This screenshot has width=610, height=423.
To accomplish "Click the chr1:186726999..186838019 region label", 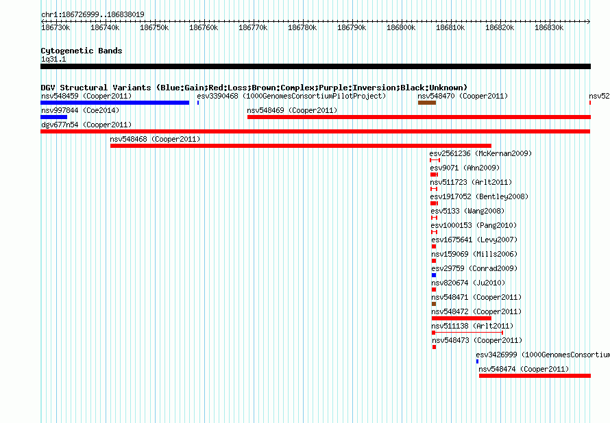I will point(93,14).
